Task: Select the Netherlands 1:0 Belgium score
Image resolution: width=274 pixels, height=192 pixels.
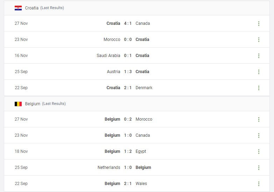Action: 128,168
